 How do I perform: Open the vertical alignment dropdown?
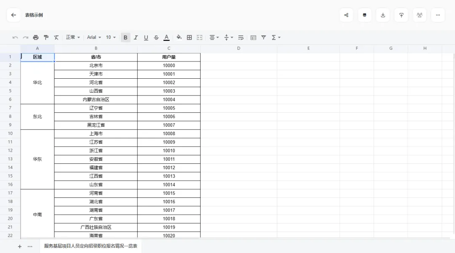point(228,37)
